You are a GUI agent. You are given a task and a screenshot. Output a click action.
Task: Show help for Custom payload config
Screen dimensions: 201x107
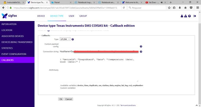tap(141, 47)
